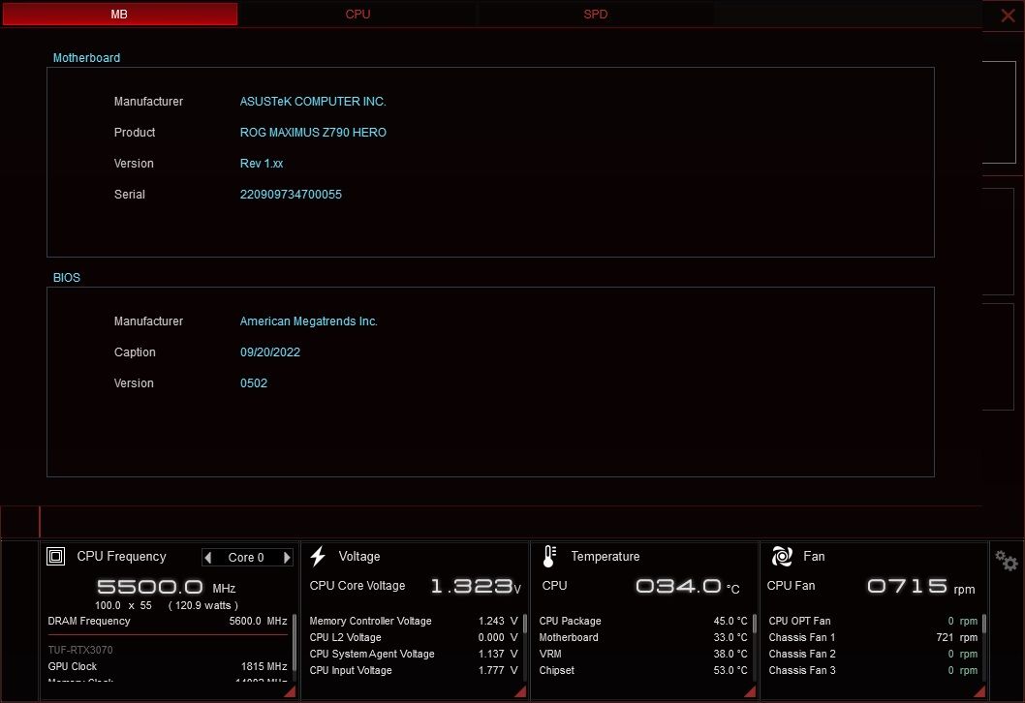Click Memory Controller Voltage row
Screen dimensions: 1025x703
pos(413,621)
